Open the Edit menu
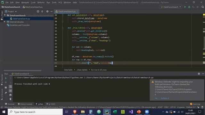 (12, 2)
